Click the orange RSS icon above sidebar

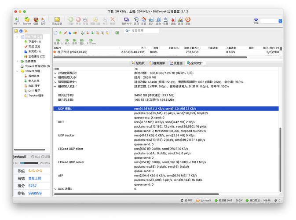26,31
